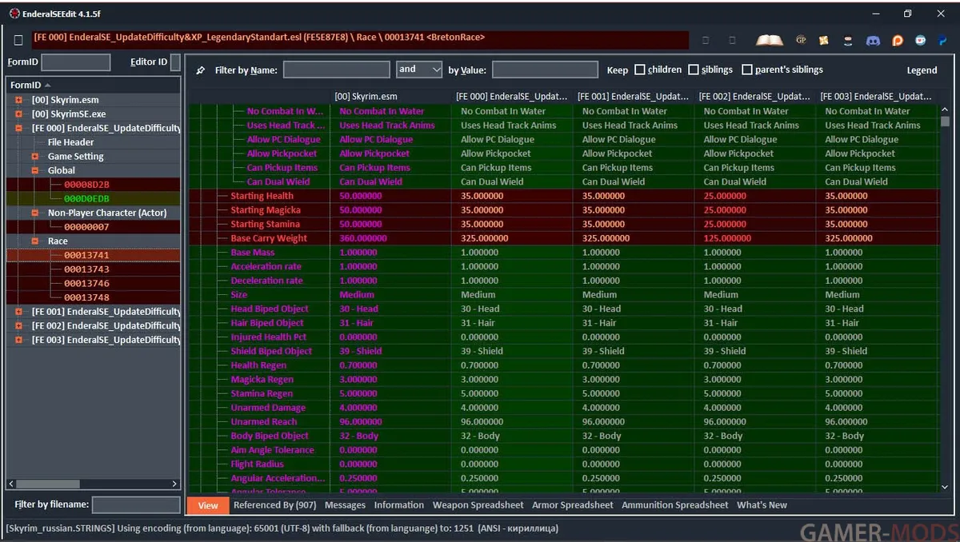Click the pin icon beside Filter by Name
960x542 pixels.
[x=201, y=70]
